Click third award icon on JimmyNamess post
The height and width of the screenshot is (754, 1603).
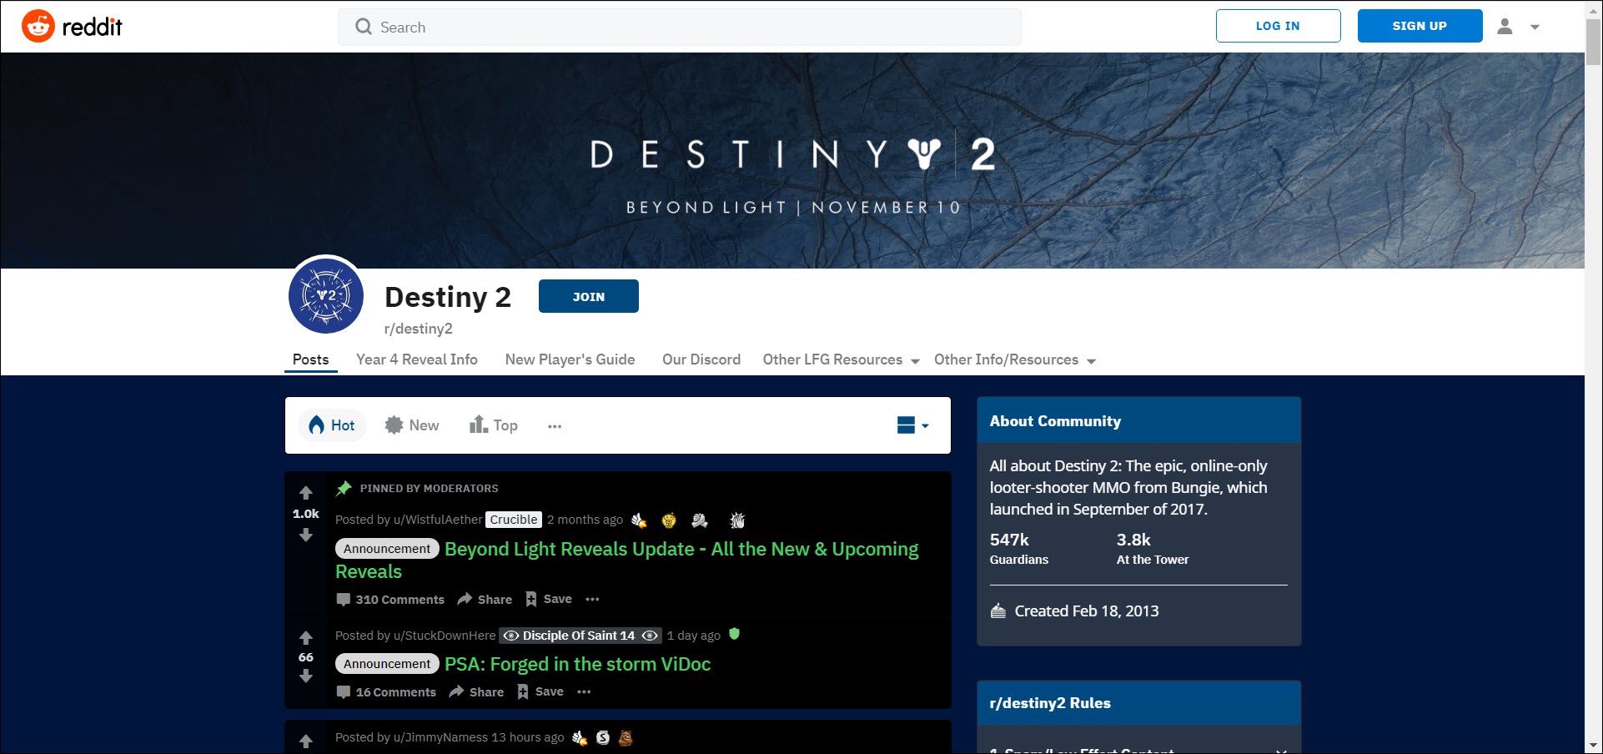tap(626, 737)
